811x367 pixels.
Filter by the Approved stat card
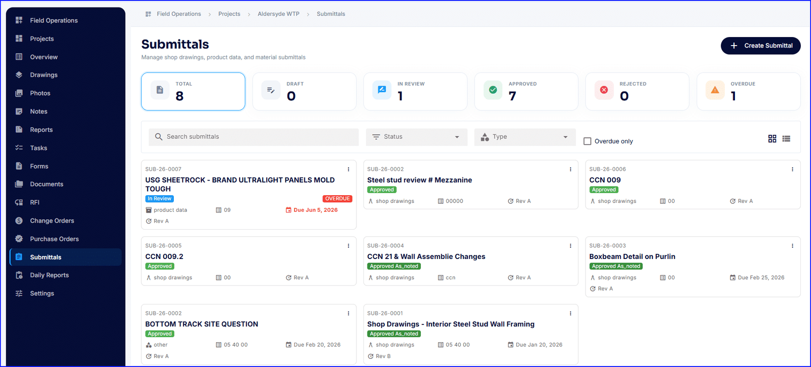pos(526,91)
